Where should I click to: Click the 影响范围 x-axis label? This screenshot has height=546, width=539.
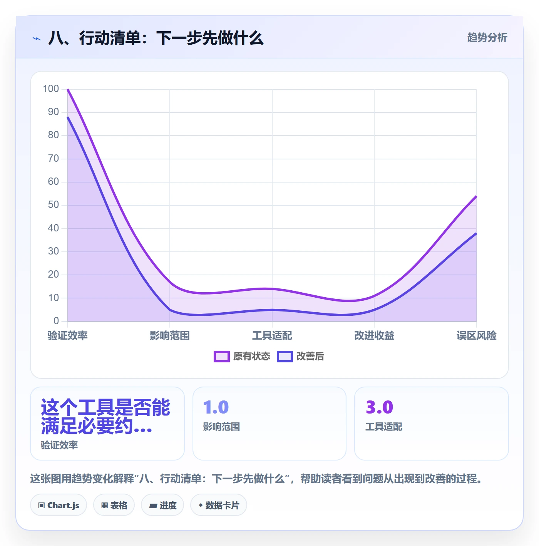click(170, 336)
